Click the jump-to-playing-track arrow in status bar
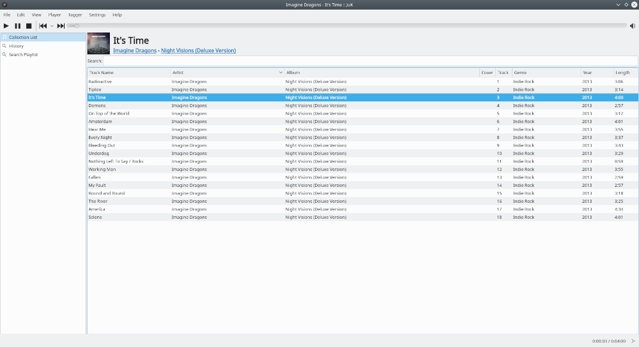This screenshot has width=639, height=347. pyautogui.click(x=633, y=341)
